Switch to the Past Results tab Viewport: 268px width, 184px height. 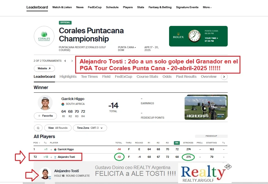point(186,77)
